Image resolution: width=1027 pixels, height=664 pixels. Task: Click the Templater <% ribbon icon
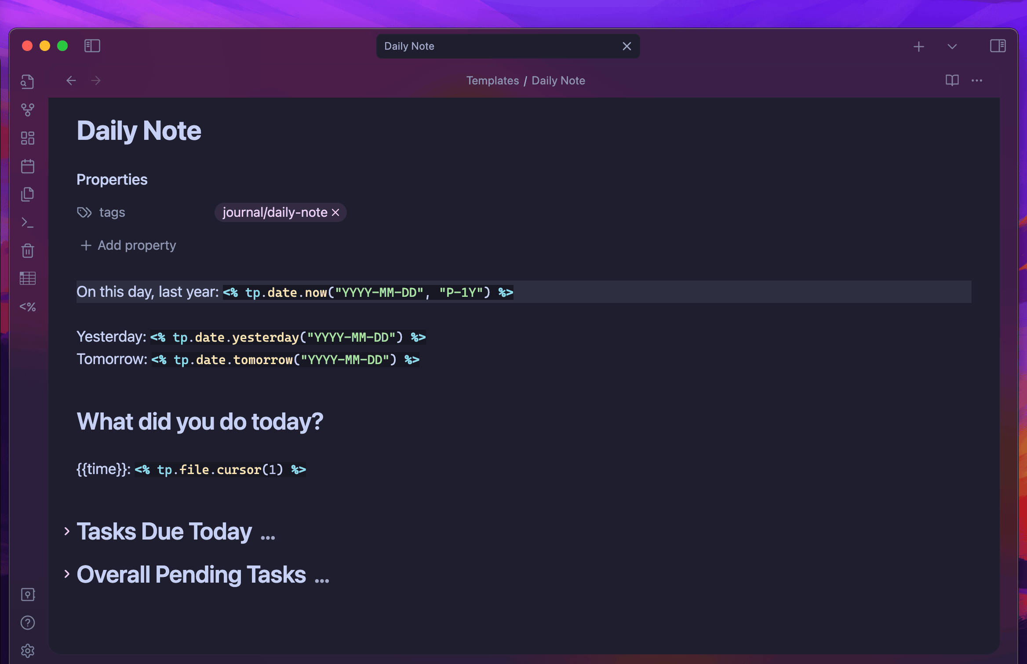(x=28, y=306)
